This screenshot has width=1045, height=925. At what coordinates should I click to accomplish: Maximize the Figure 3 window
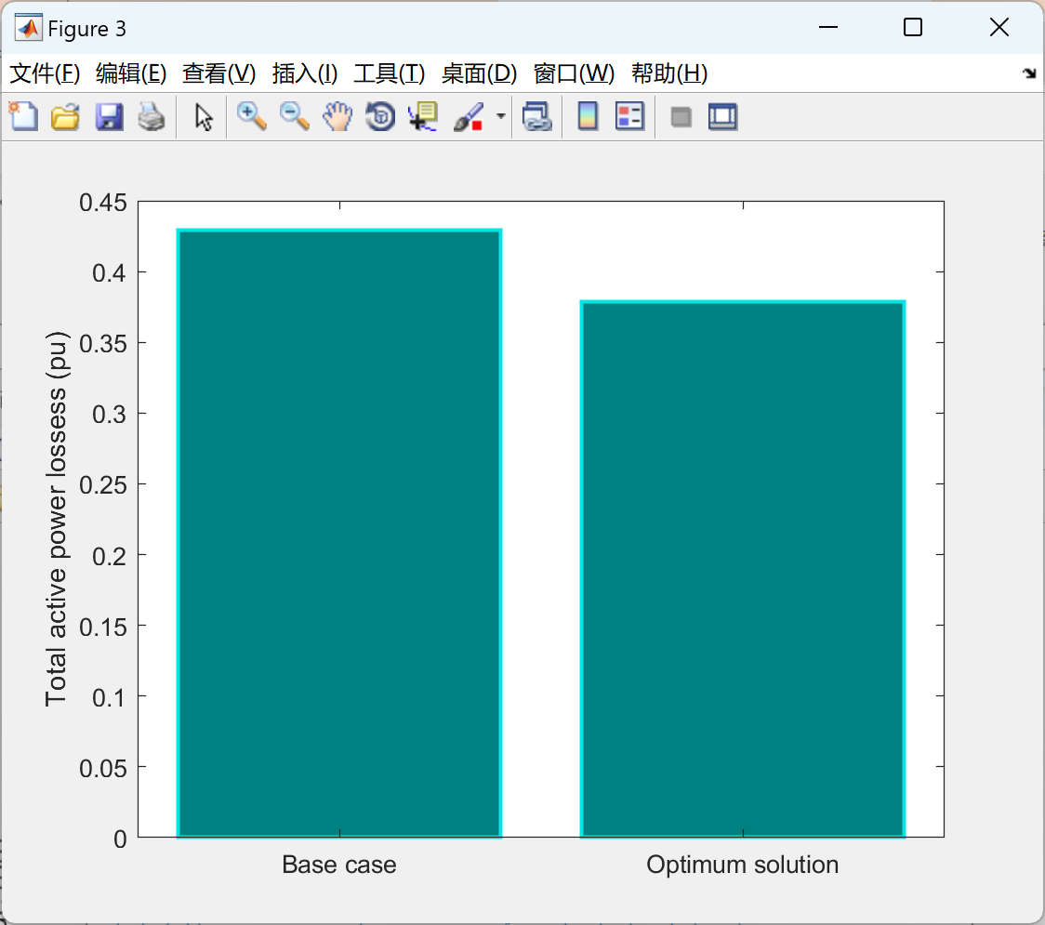click(x=912, y=27)
